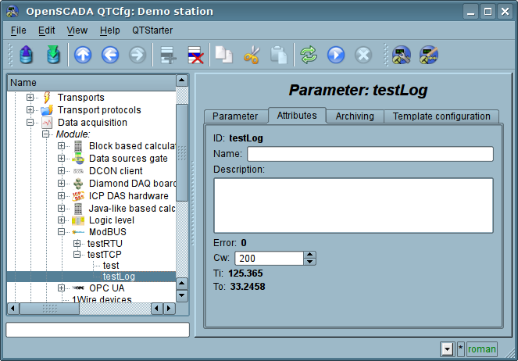This screenshot has width=518, height=361.
Task: Click the scissors cut icon
Action: [252, 55]
